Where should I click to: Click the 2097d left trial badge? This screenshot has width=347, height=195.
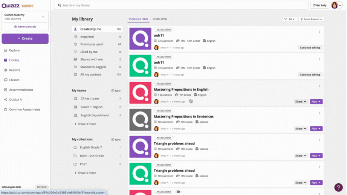point(41,187)
